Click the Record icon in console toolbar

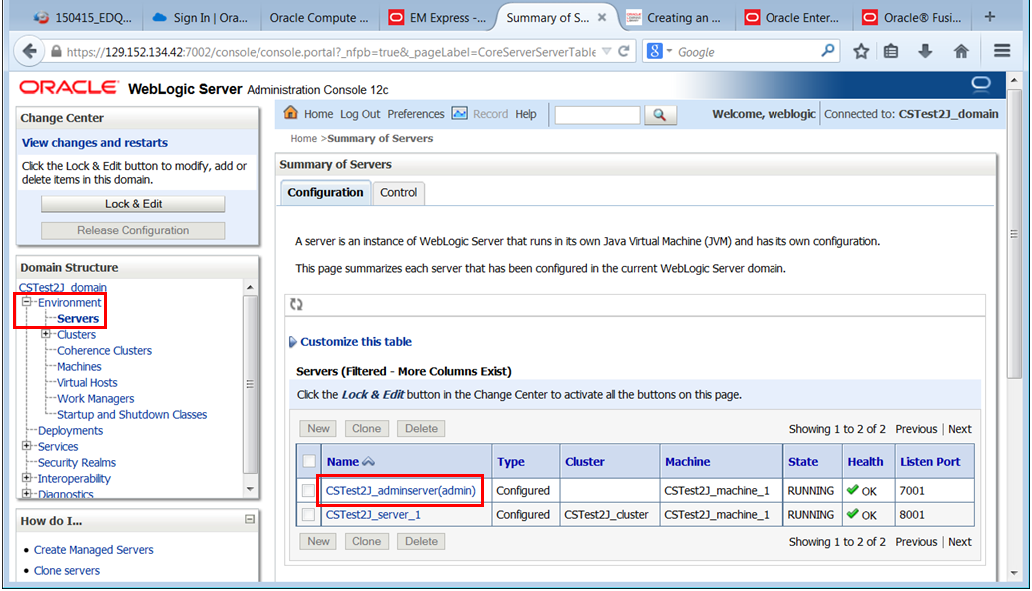(459, 113)
